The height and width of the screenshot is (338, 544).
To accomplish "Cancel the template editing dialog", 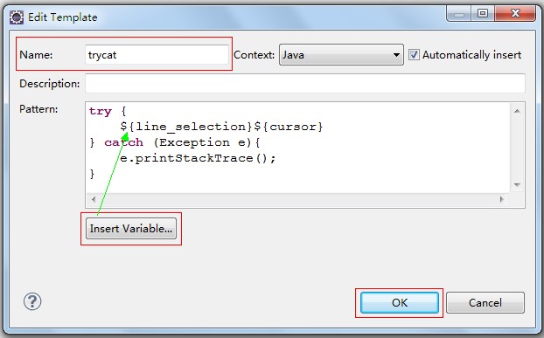I will pos(485,303).
